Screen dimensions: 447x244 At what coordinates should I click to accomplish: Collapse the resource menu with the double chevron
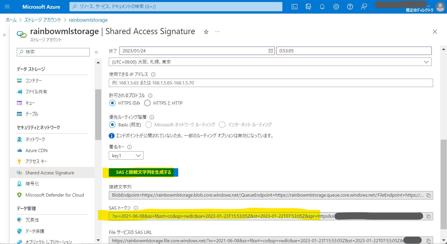pos(96,52)
